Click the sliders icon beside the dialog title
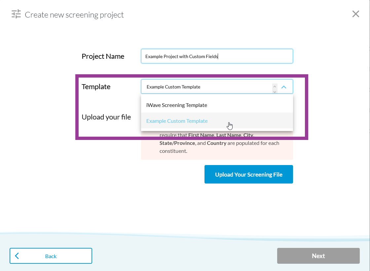The image size is (370, 271). coord(16,14)
